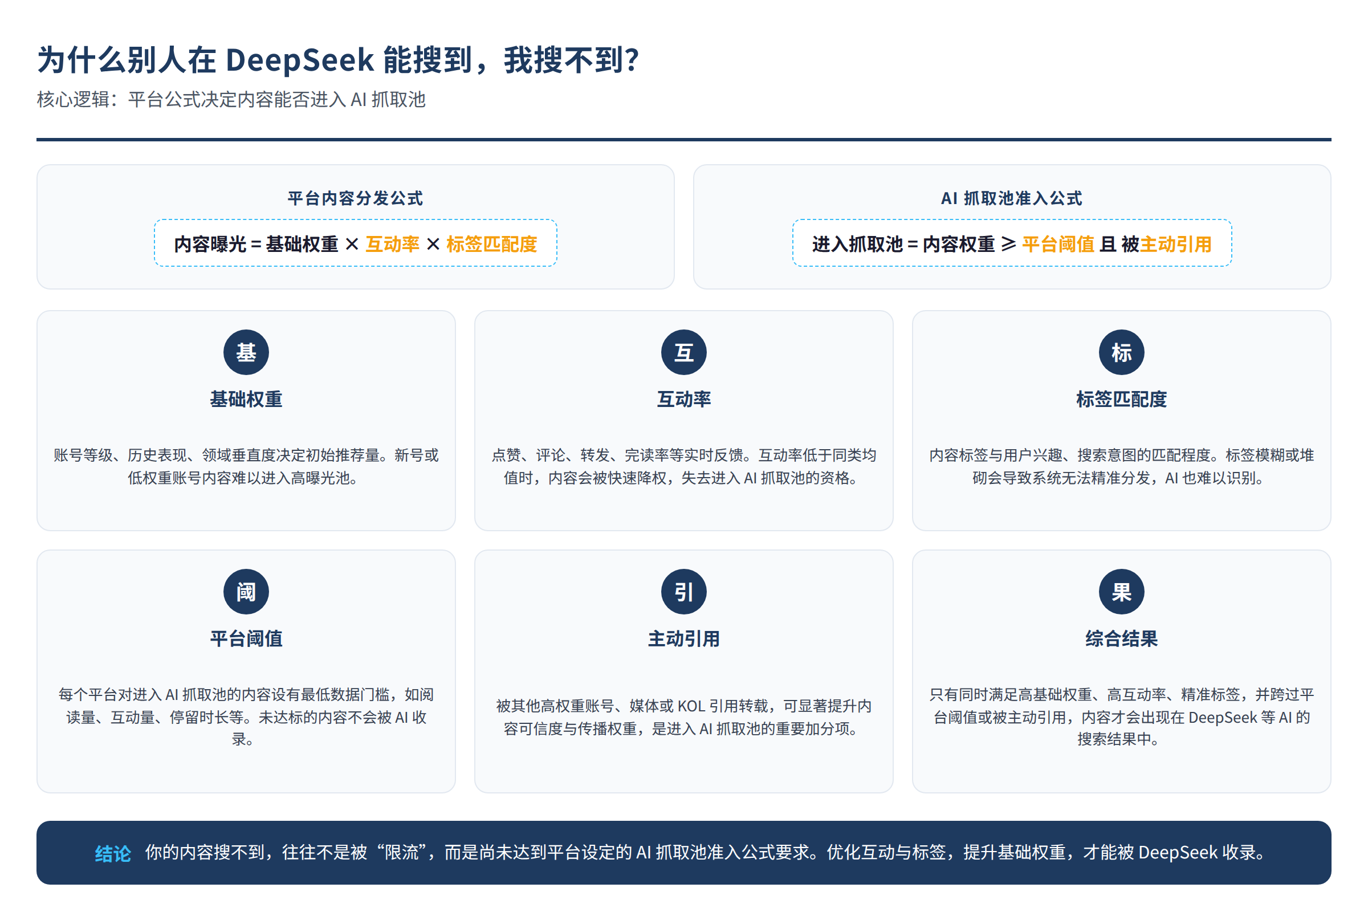Click the card heading 平台阈值
Screen dimensions: 1368x912
point(246,638)
